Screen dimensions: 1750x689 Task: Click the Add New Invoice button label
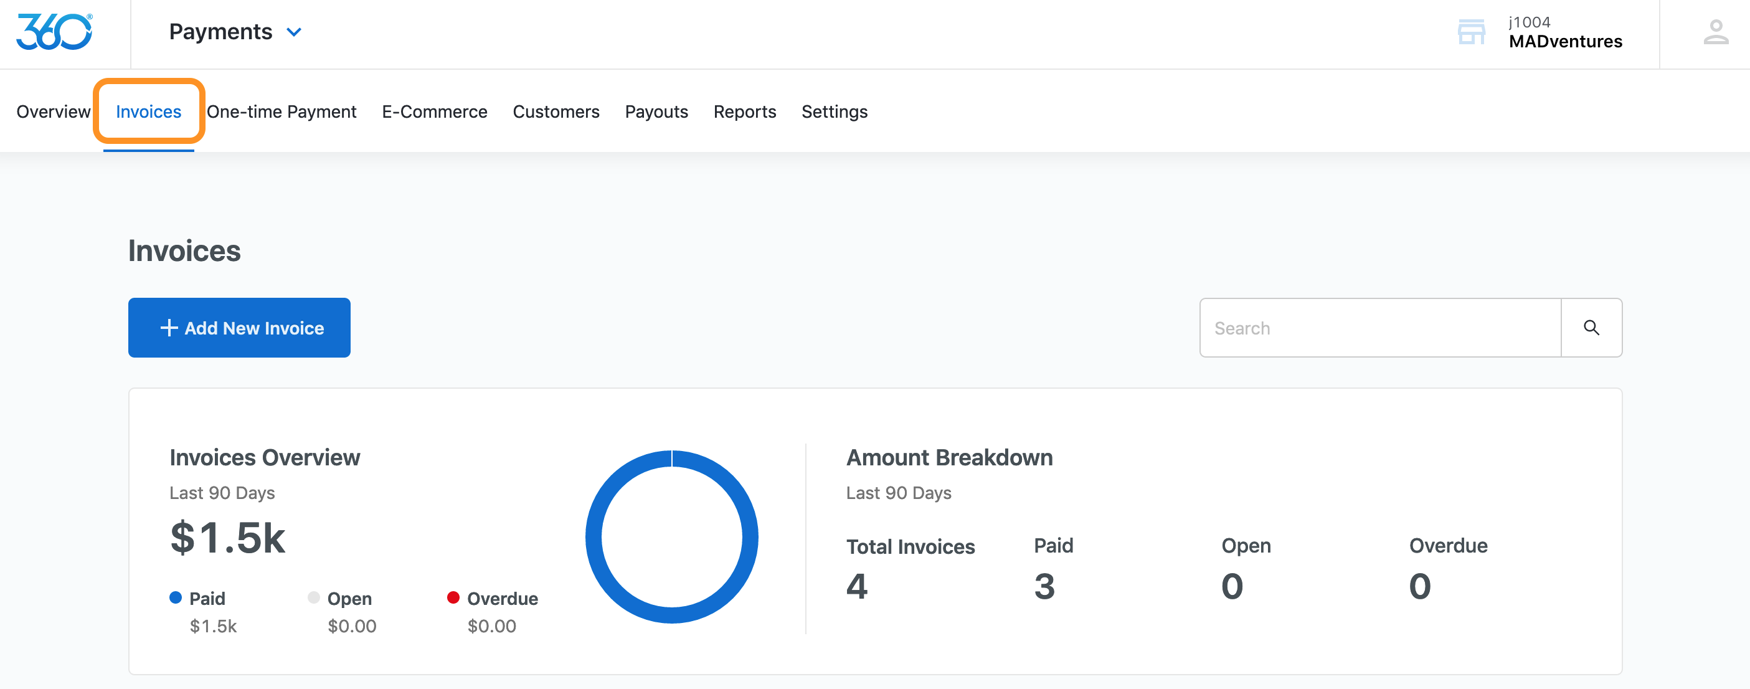(254, 328)
